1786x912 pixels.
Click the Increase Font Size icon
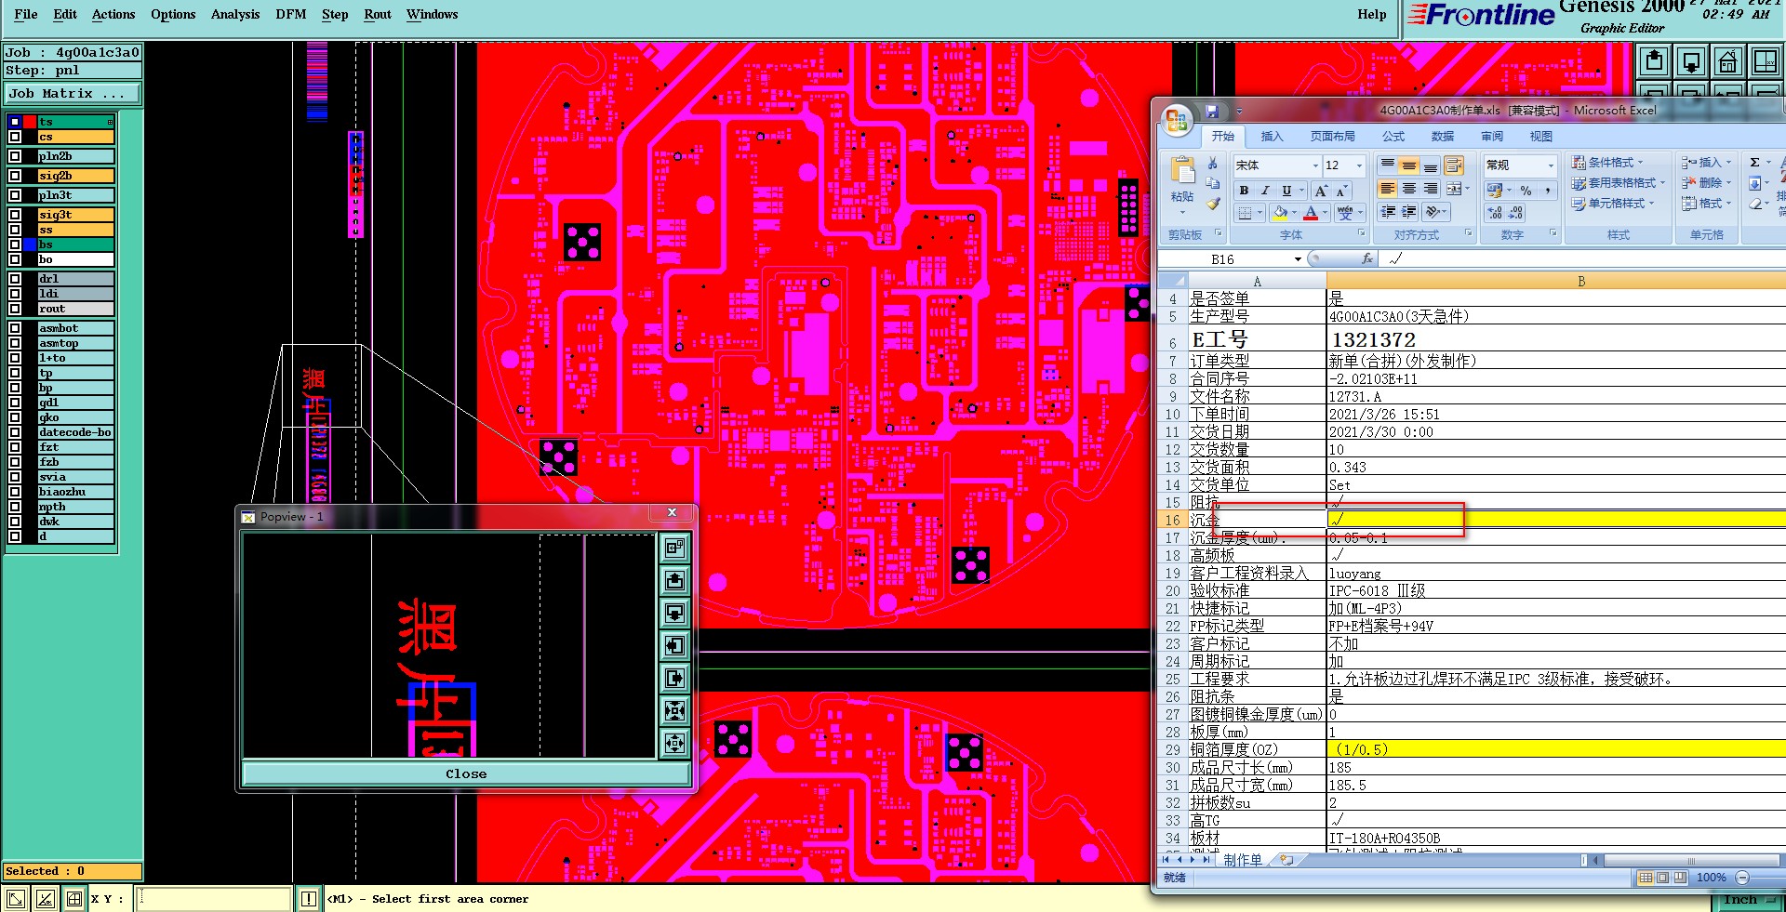1321,191
